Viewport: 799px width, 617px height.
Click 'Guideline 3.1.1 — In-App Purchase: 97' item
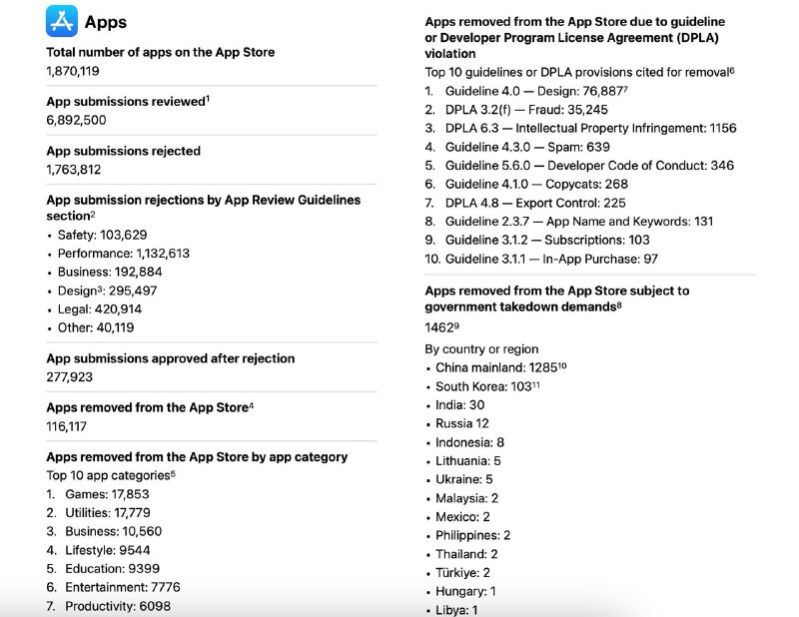(541, 259)
